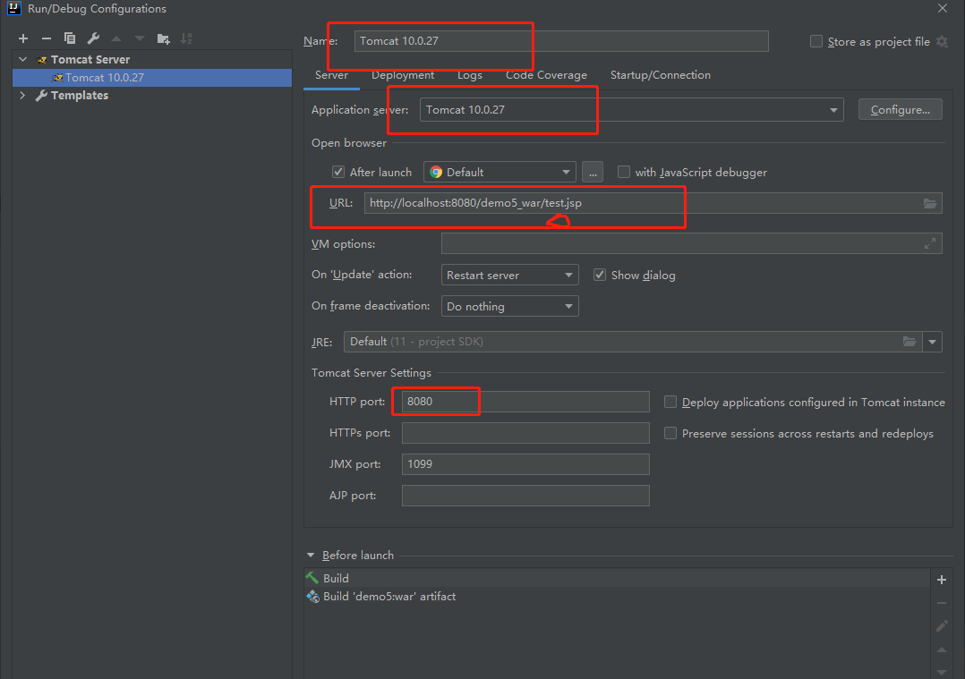Uncheck the After launch checkbox
Image resolution: width=965 pixels, height=679 pixels.
click(337, 172)
